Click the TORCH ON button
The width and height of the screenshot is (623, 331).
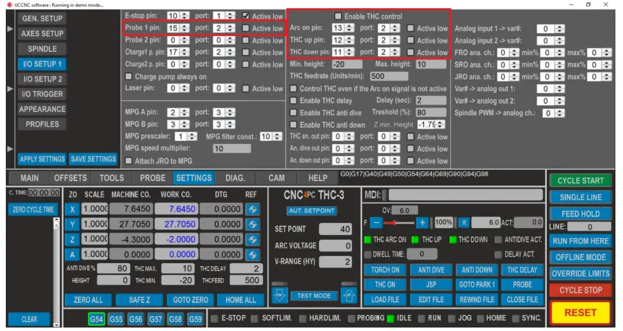click(x=385, y=270)
